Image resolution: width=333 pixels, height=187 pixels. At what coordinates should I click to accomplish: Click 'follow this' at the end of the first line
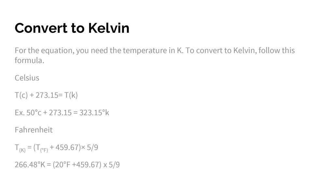[x=276, y=50]
